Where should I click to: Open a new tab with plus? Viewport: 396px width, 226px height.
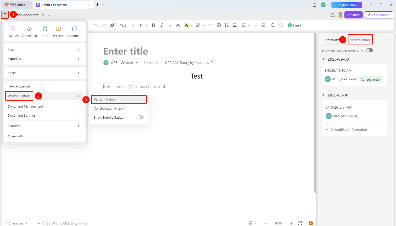coord(97,5)
